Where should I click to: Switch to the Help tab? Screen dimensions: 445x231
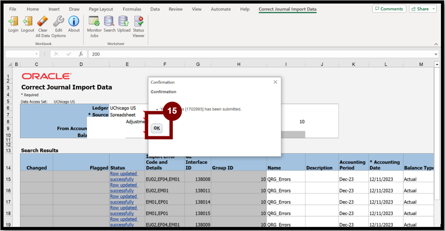coord(245,9)
